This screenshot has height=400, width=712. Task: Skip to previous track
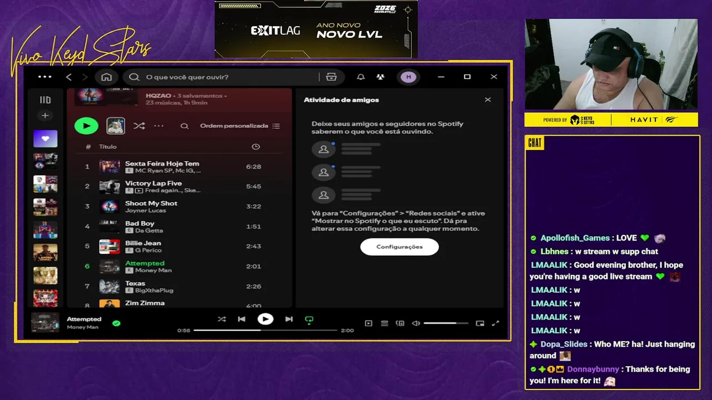point(241,319)
